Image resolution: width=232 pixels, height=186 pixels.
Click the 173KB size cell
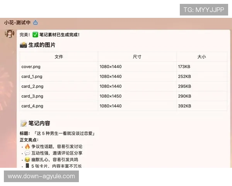(x=202, y=67)
